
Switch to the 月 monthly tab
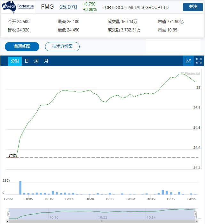[x=46, y=61]
